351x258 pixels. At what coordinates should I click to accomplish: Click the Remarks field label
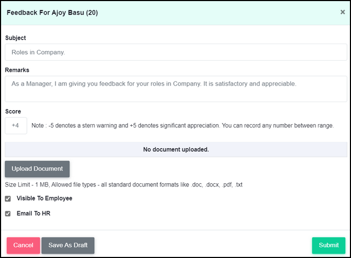click(x=17, y=70)
